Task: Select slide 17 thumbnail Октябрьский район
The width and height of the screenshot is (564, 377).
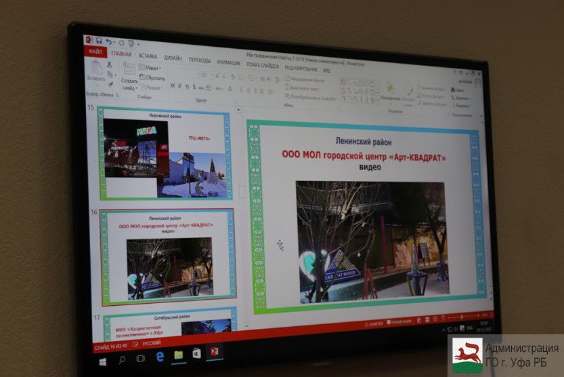Action: click(170, 323)
